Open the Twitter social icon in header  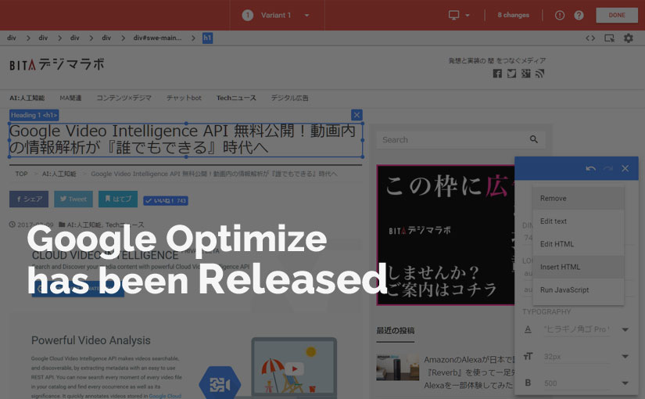pyautogui.click(x=511, y=74)
